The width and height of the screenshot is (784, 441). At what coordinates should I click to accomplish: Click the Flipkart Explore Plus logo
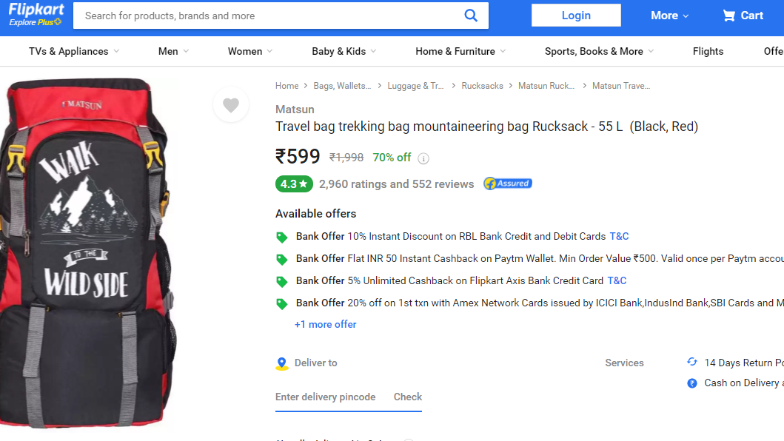(x=35, y=14)
